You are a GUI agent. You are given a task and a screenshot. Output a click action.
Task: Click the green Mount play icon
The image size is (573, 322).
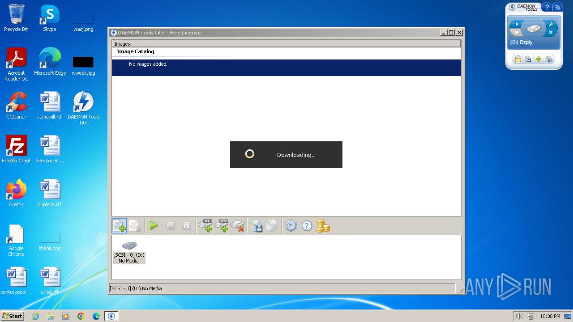pos(154,226)
